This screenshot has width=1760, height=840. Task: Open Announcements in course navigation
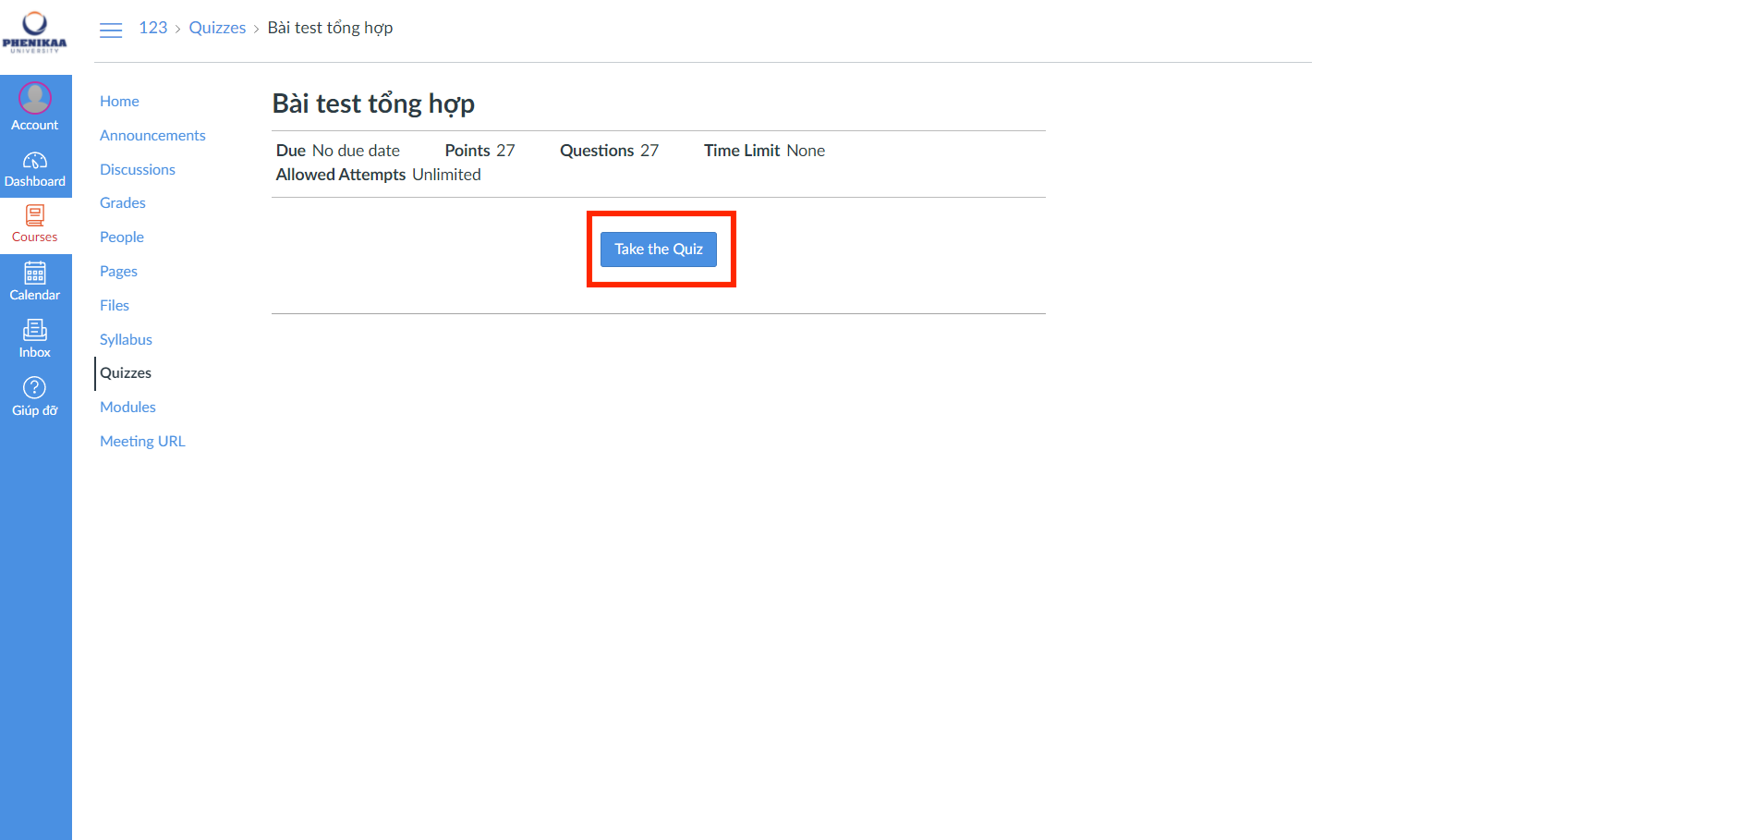tap(152, 136)
